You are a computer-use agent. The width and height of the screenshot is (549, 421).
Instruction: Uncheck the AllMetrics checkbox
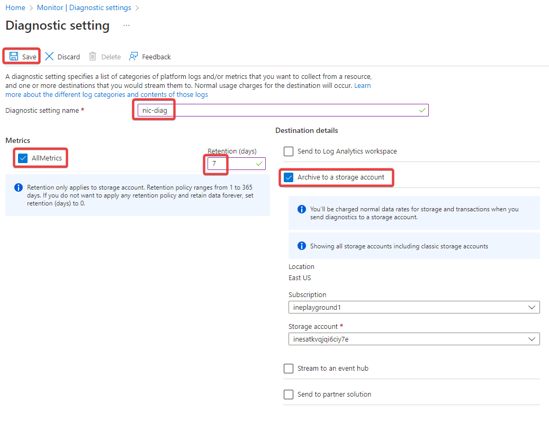pyautogui.click(x=23, y=158)
